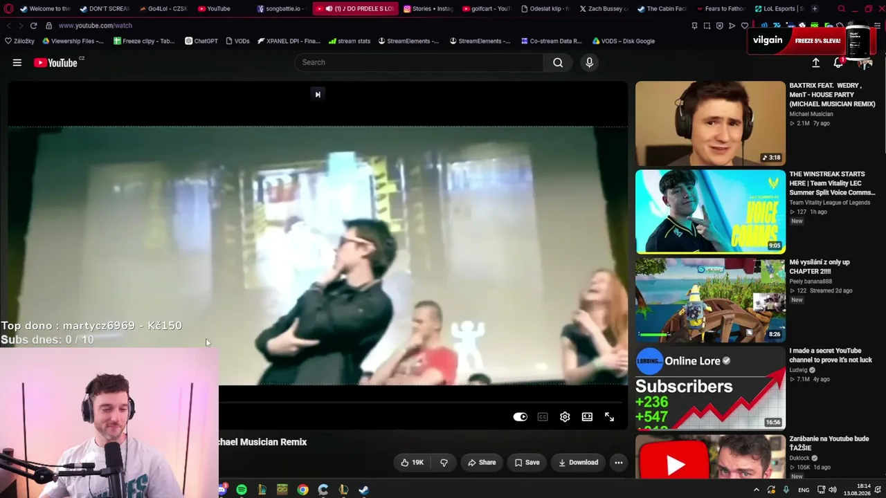Skip to next video in the player
This screenshot has height=498, width=886.
318,94
